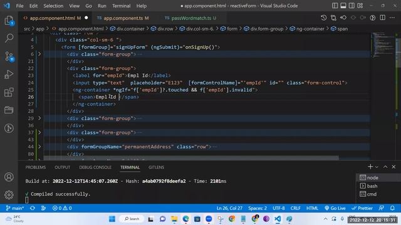This screenshot has height=225, width=401.
Task: Switch to the DEBUG CONSOLE tab
Action: (95, 167)
